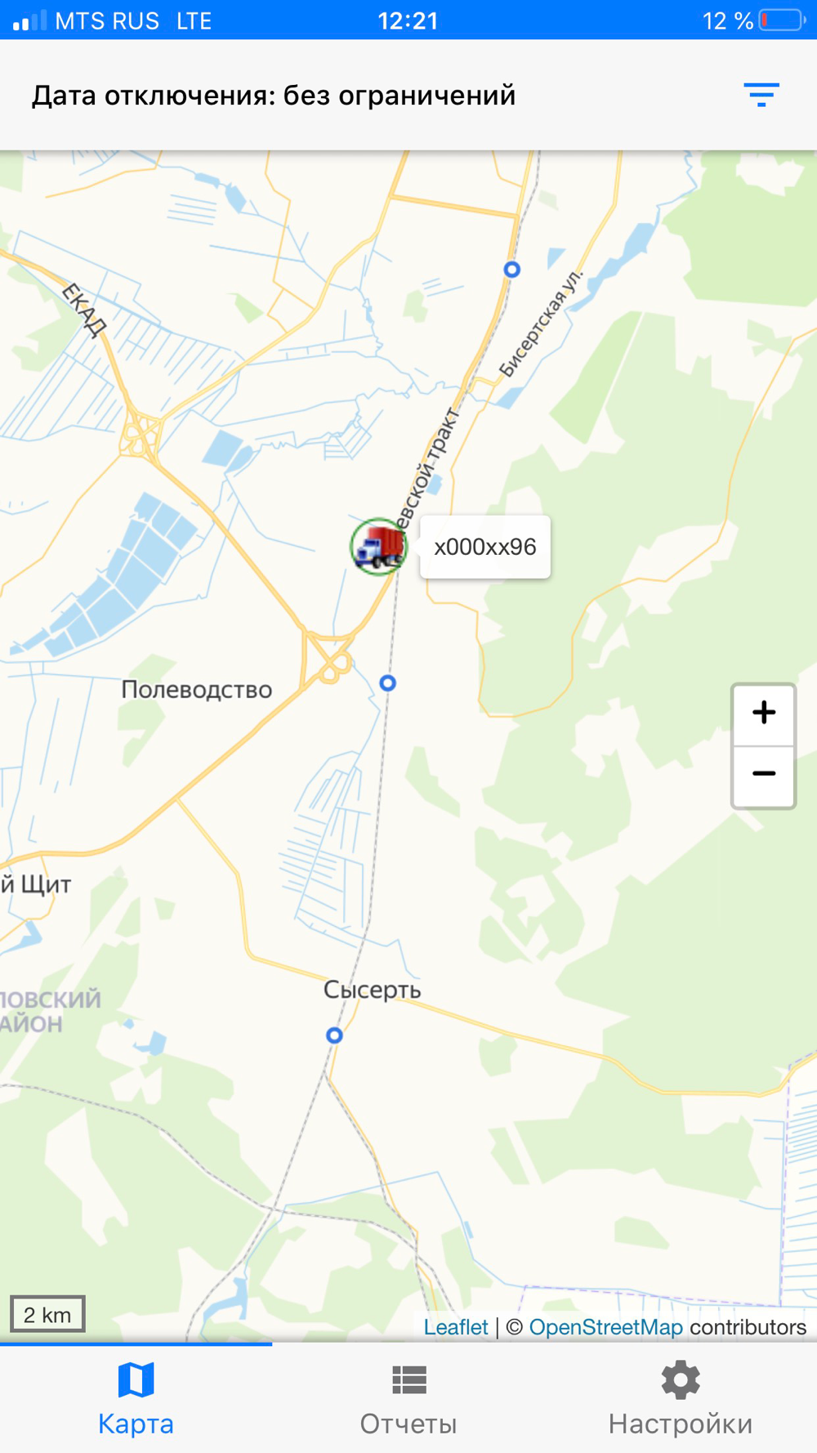Tap the 2 km scale indicator
The width and height of the screenshot is (817, 1453).
[47, 1315]
